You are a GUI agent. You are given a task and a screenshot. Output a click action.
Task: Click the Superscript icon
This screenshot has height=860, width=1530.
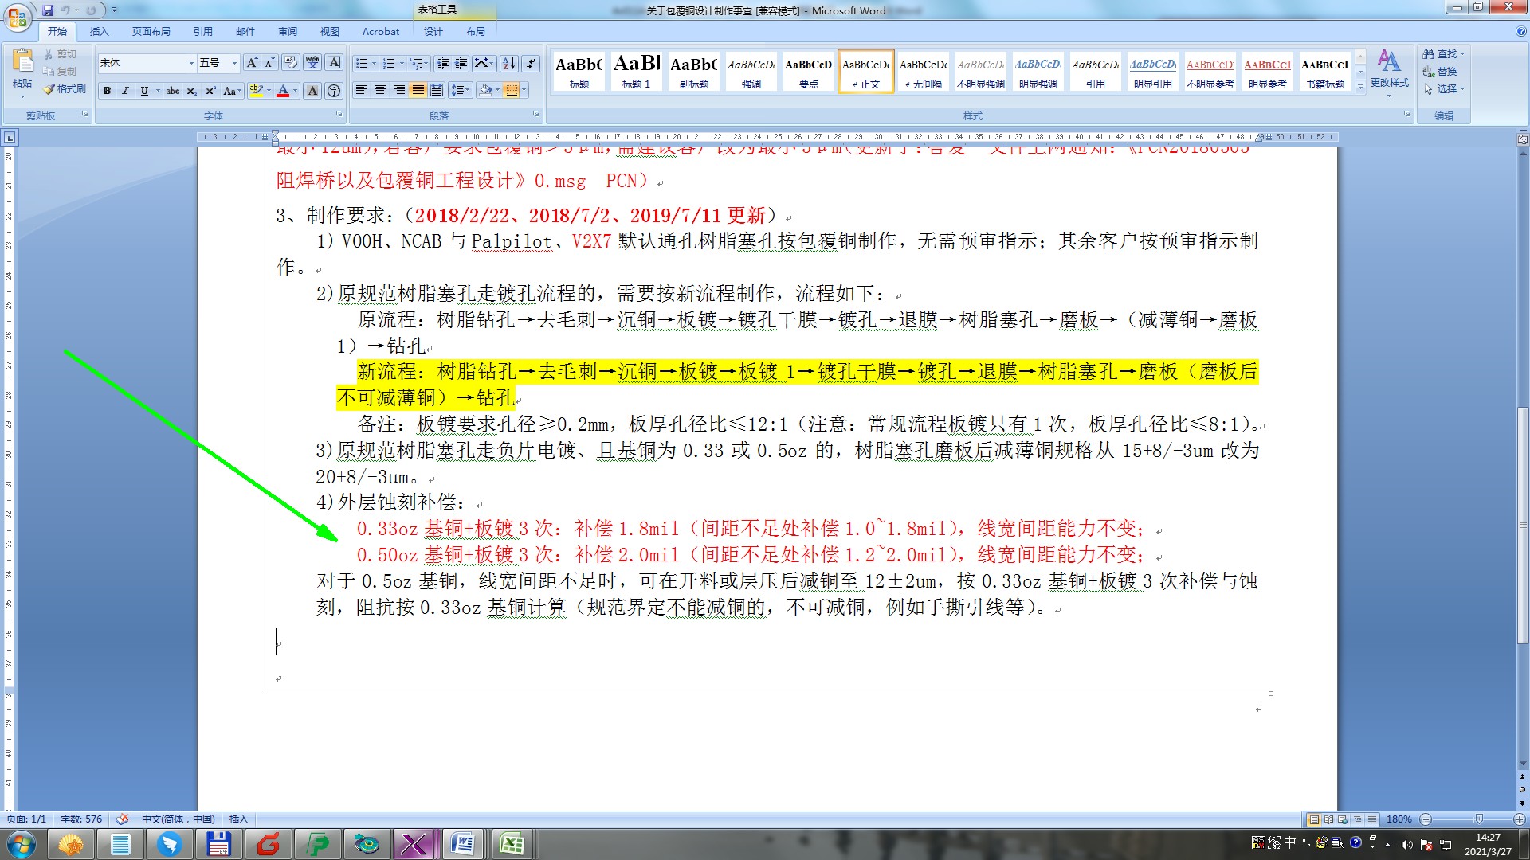(x=210, y=91)
